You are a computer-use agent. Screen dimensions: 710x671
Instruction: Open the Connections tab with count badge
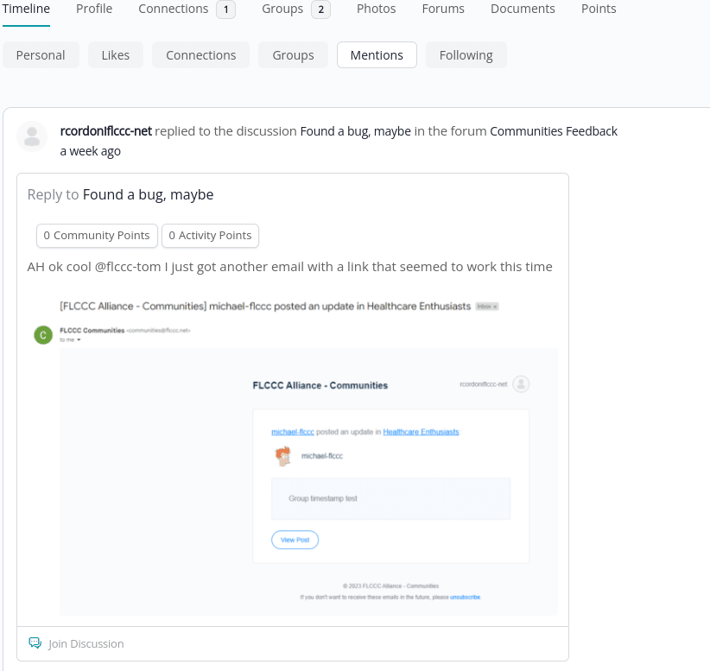click(x=187, y=9)
